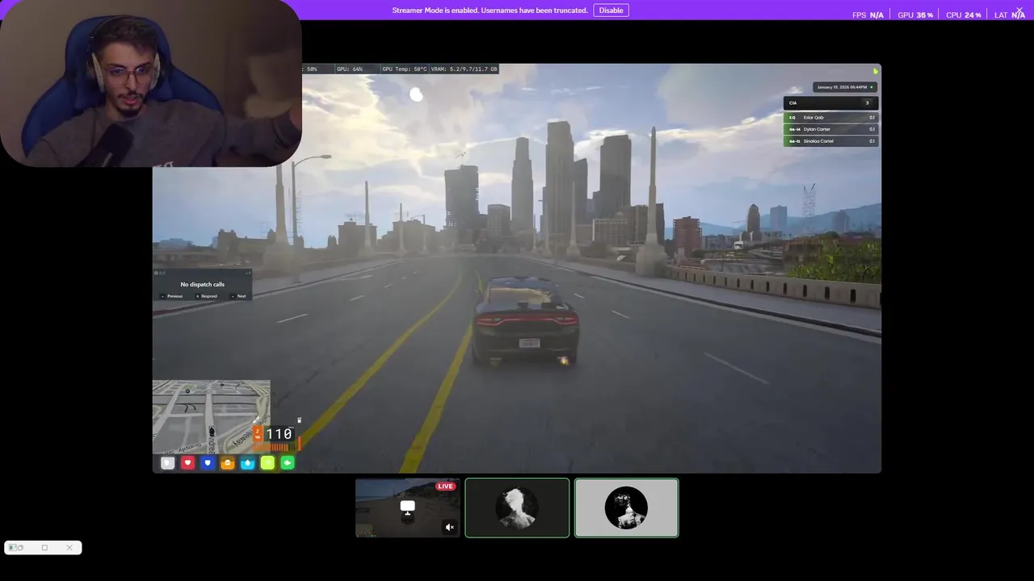Click the yellow-green indicator at game top right
Image resolution: width=1034 pixels, height=581 pixels.
(x=876, y=72)
